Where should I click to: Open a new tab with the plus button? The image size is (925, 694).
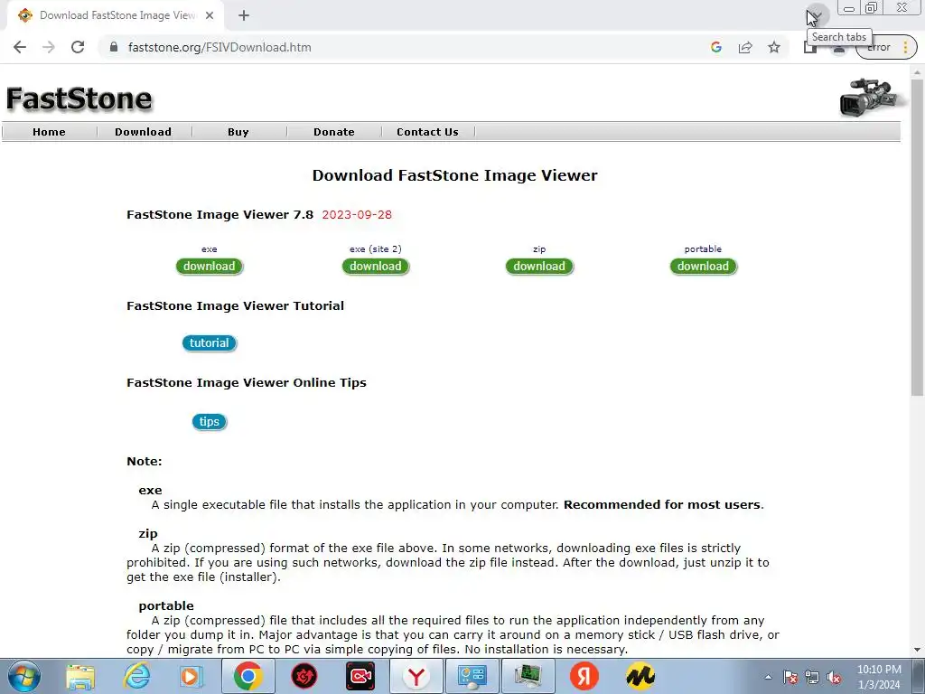point(244,16)
